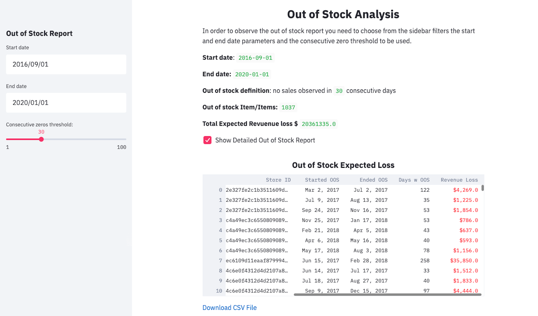Select table row 0 starting Mar 2, 2017
The width and height of the screenshot is (538, 316).
[x=350, y=190]
